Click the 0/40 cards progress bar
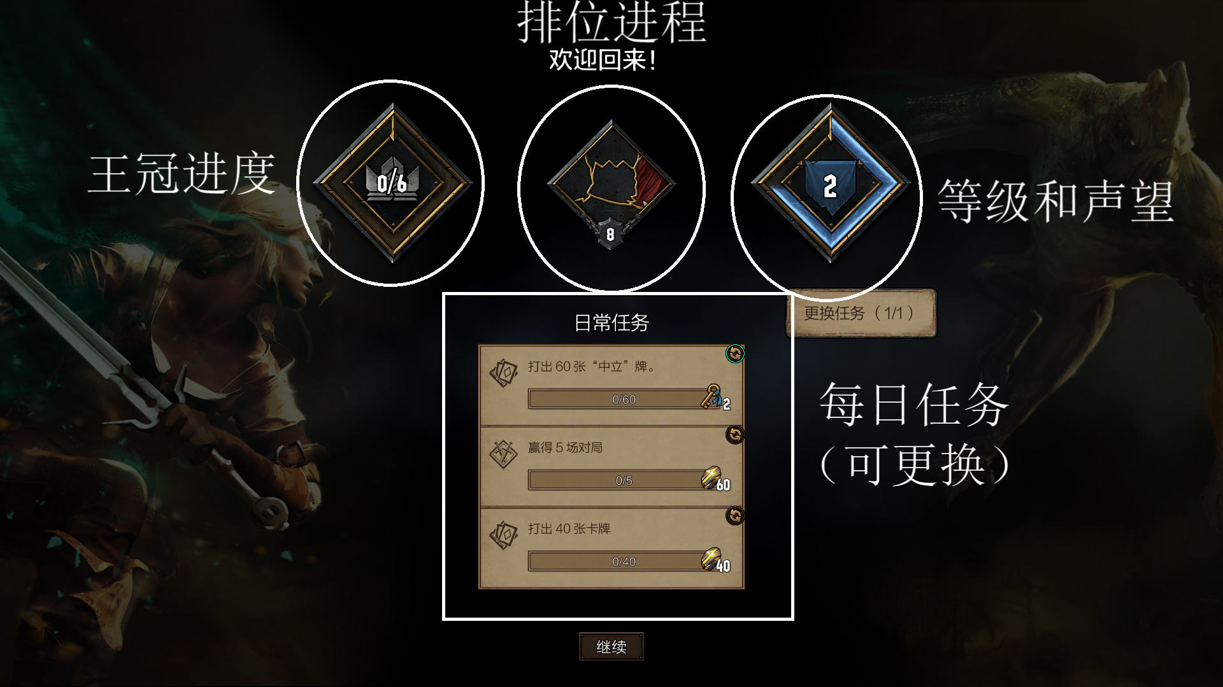 [x=617, y=562]
